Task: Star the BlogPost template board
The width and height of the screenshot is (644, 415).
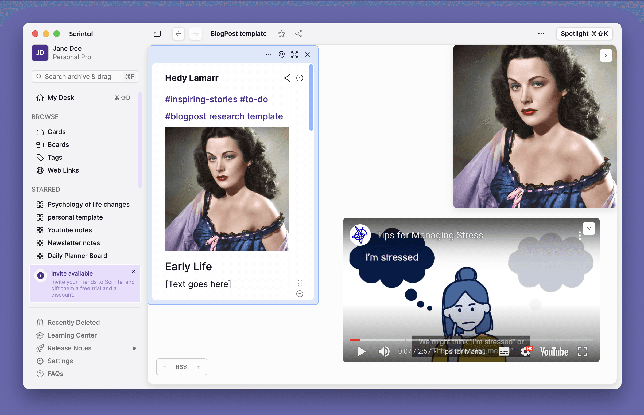Action: (281, 34)
